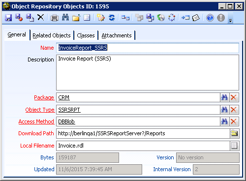Click inside the Description text area

pos(148,72)
